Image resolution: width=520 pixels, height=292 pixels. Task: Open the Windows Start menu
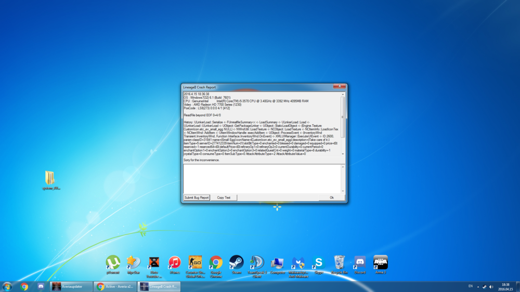[x=7, y=286]
